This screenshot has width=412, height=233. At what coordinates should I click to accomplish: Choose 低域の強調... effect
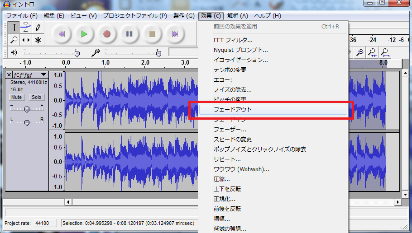273,229
